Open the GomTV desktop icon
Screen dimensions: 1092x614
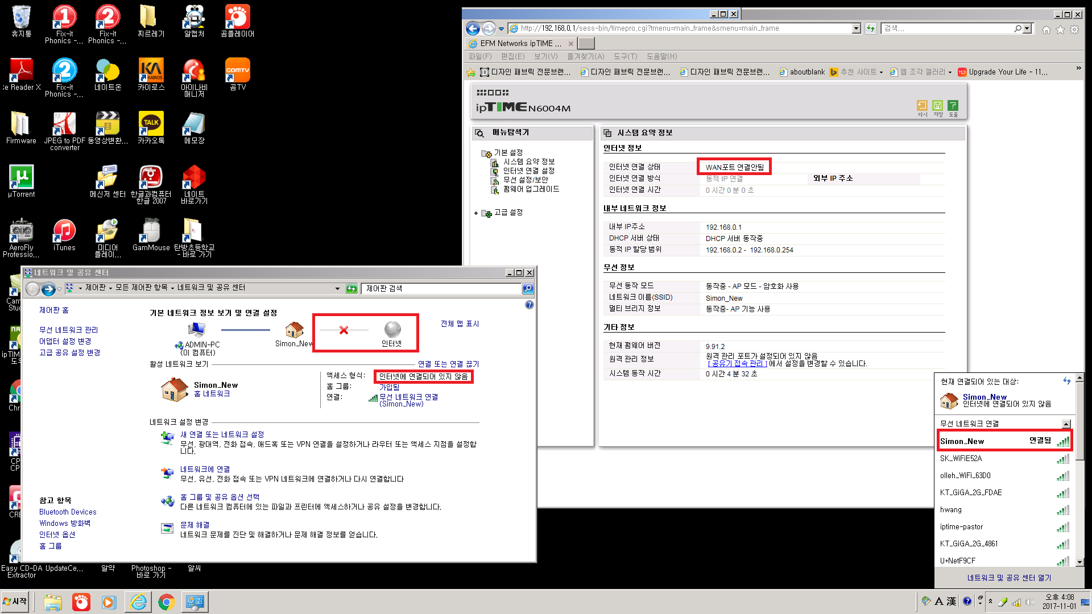tap(237, 74)
